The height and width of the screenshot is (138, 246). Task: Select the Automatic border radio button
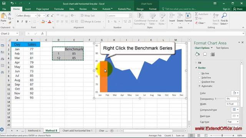tap(199, 86)
